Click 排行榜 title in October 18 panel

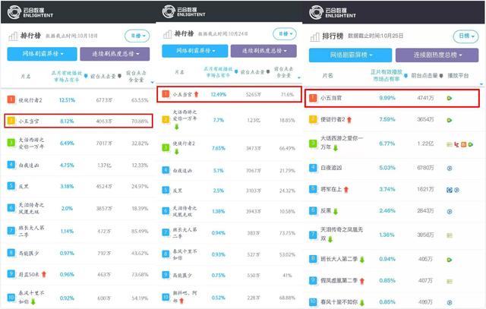coord(30,36)
